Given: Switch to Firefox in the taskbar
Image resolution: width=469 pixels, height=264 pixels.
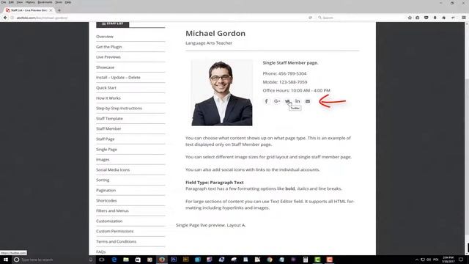Looking at the screenshot, I should tap(162, 260).
